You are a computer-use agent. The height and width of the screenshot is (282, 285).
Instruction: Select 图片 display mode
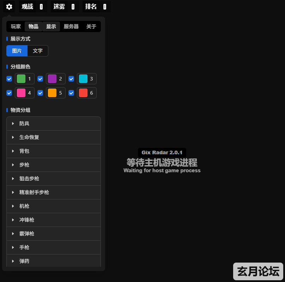(x=17, y=51)
